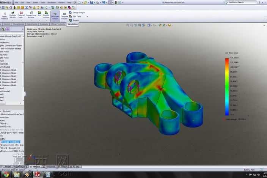Run the simulation study
Image resolution: width=267 pixels, height=178 pixels.
click(39, 14)
